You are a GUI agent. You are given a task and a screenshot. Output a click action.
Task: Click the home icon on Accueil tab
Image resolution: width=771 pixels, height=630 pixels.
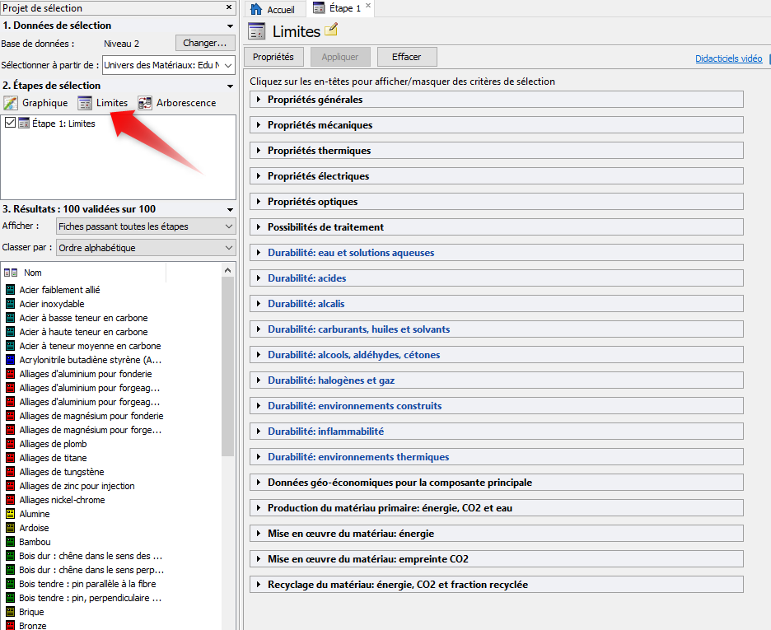point(256,9)
